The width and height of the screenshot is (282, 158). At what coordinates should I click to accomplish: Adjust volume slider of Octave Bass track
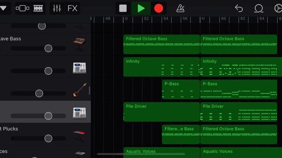(48, 48)
